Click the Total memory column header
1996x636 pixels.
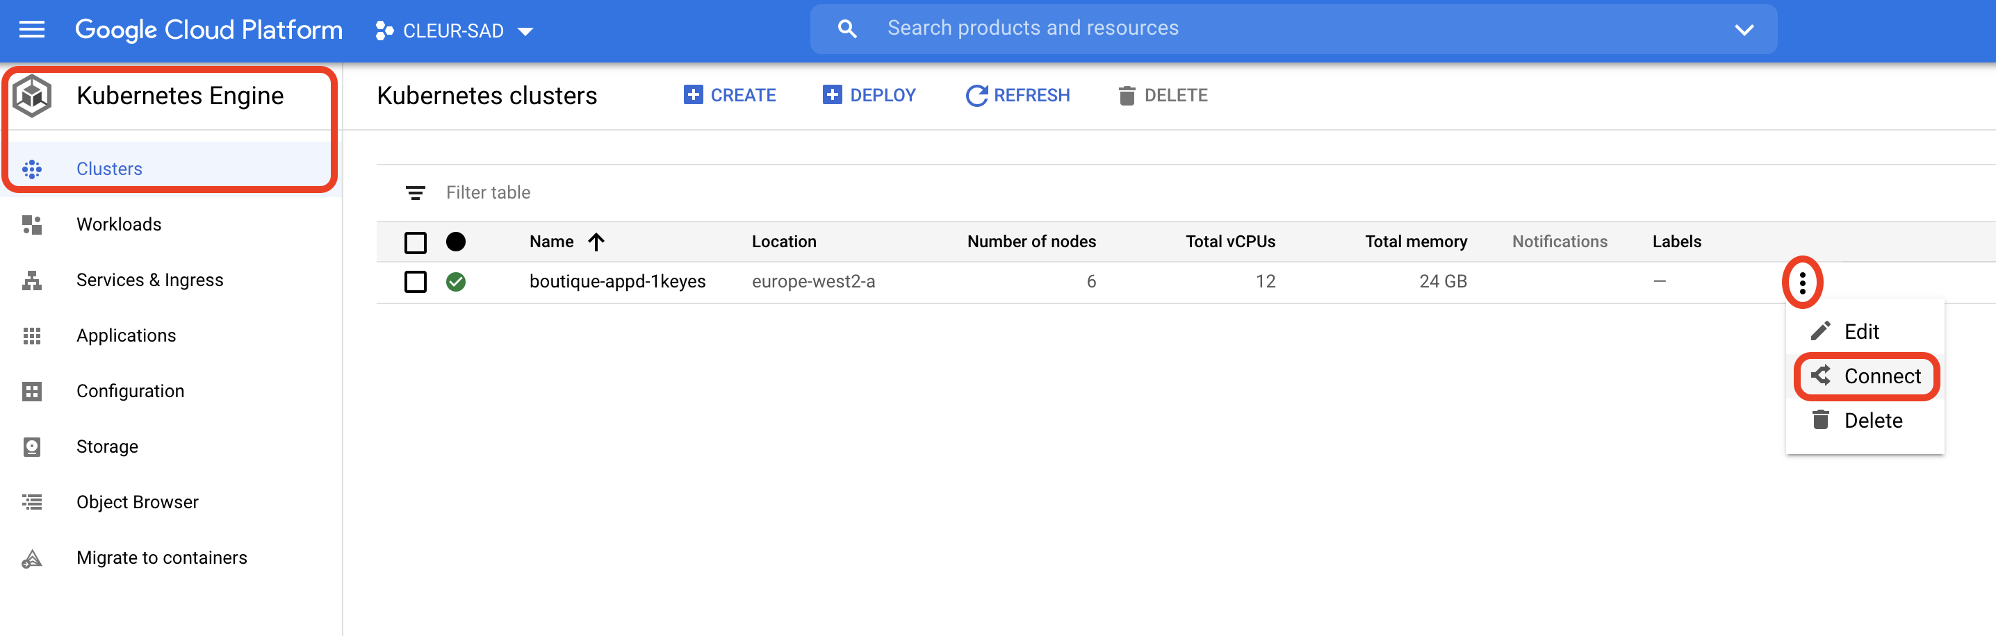1416,242
